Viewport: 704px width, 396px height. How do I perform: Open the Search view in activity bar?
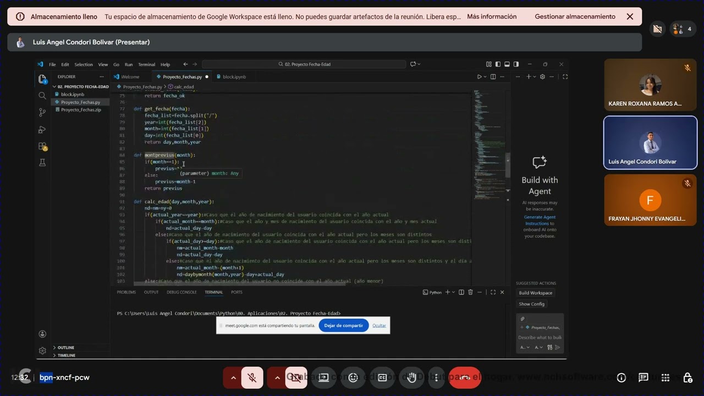click(42, 96)
